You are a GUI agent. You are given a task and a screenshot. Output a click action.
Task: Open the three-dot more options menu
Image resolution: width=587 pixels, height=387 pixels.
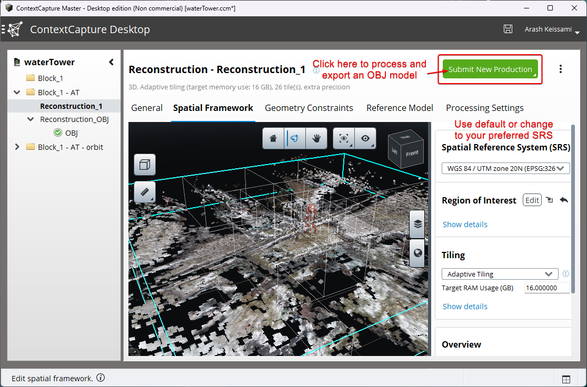point(561,69)
